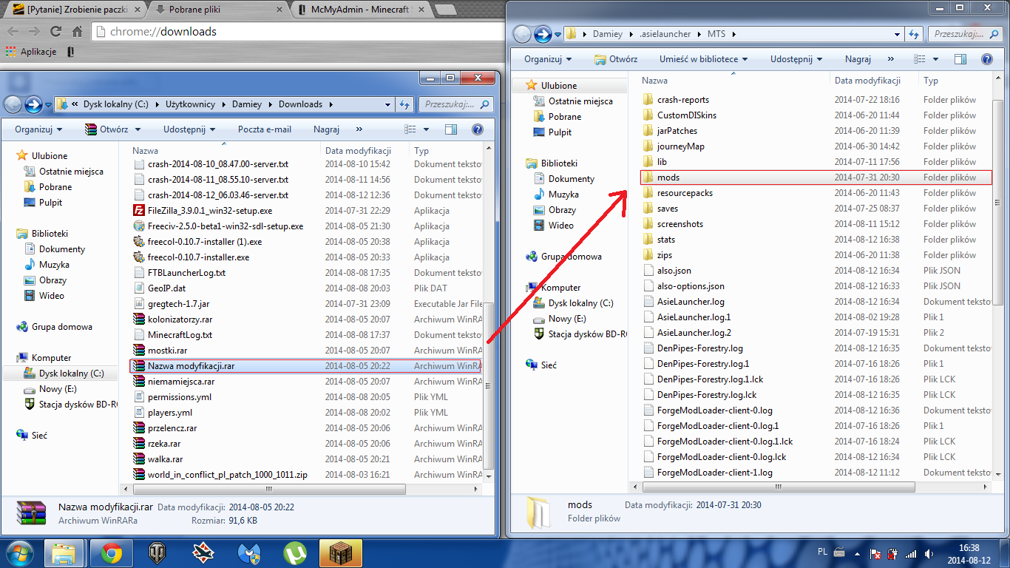Viewport: 1010px width, 568px height.
Task: Open help in the Downloads window
Action: (478, 129)
